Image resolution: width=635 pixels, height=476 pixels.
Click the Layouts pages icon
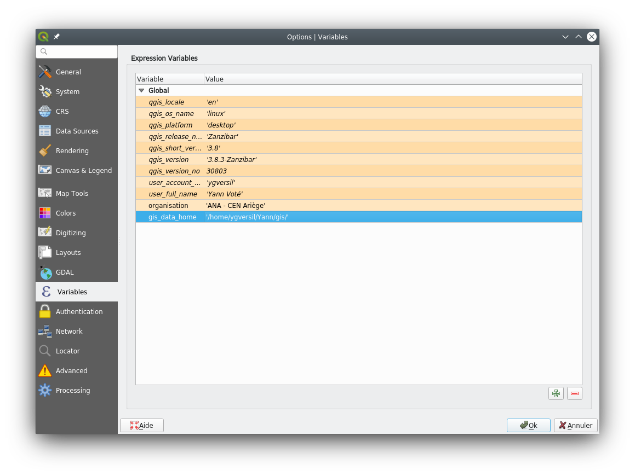click(x=45, y=252)
